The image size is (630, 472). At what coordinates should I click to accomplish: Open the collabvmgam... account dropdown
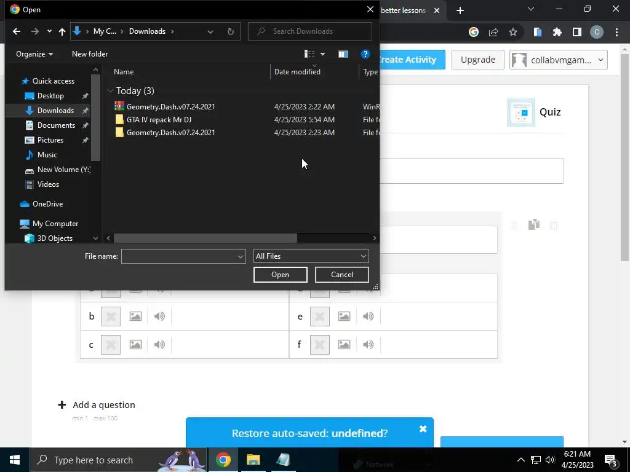click(559, 60)
